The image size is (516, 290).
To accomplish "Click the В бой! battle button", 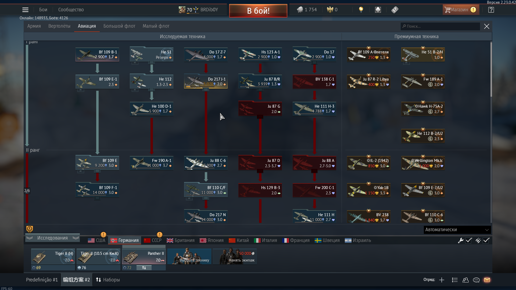I will 258,11.
